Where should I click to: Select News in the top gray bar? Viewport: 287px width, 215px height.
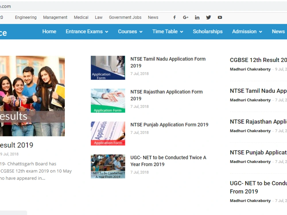[x=153, y=17]
